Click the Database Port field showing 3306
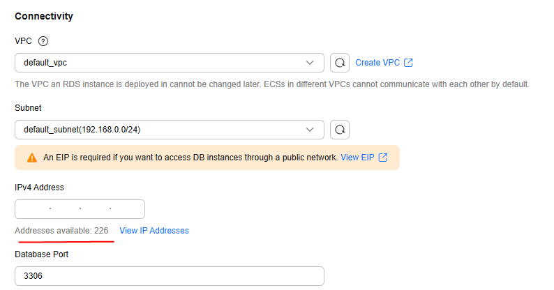 169,276
